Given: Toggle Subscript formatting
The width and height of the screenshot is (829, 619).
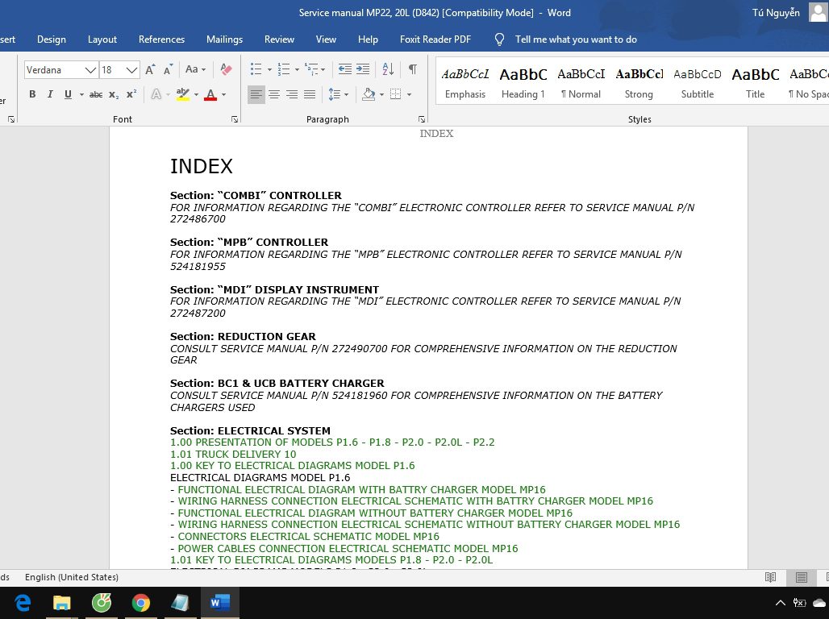Looking at the screenshot, I should pyautogui.click(x=114, y=94).
